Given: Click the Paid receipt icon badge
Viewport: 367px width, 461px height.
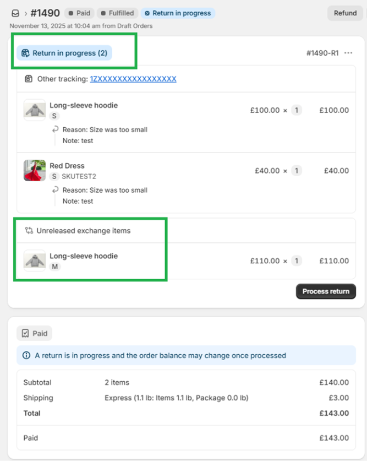Looking at the screenshot, I should [x=34, y=333].
